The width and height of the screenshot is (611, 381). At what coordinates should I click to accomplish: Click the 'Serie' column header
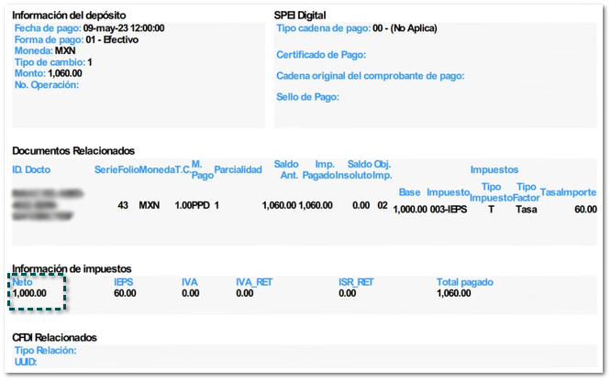click(106, 169)
